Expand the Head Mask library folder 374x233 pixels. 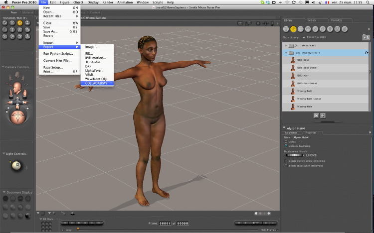tap(286, 45)
